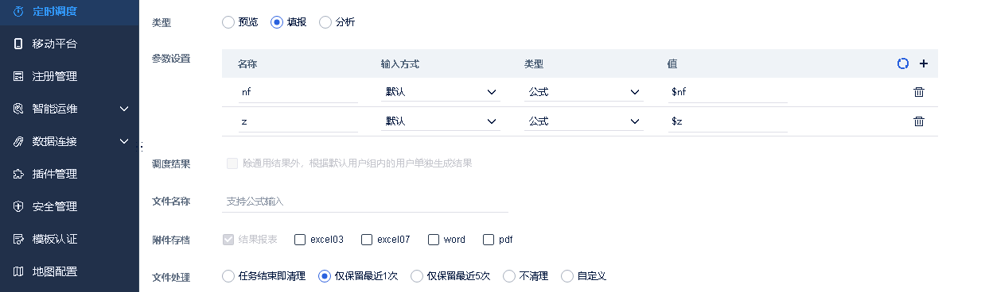Open 类型 公式 dropdown for z row
985x292 pixels.
tap(584, 121)
